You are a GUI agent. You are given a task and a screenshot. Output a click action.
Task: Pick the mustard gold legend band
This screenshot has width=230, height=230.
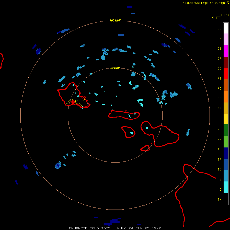coord(226,108)
